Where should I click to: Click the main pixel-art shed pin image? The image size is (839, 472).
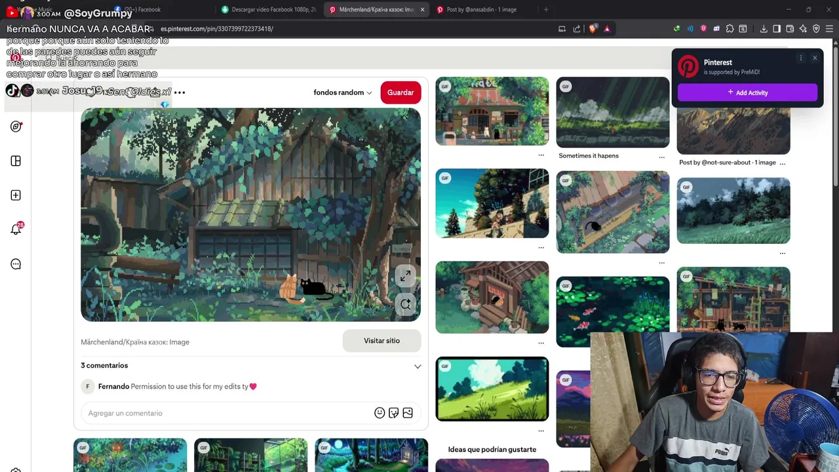point(251,215)
